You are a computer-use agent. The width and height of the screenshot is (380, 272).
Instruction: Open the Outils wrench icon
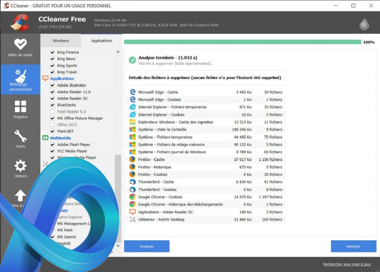20,136
